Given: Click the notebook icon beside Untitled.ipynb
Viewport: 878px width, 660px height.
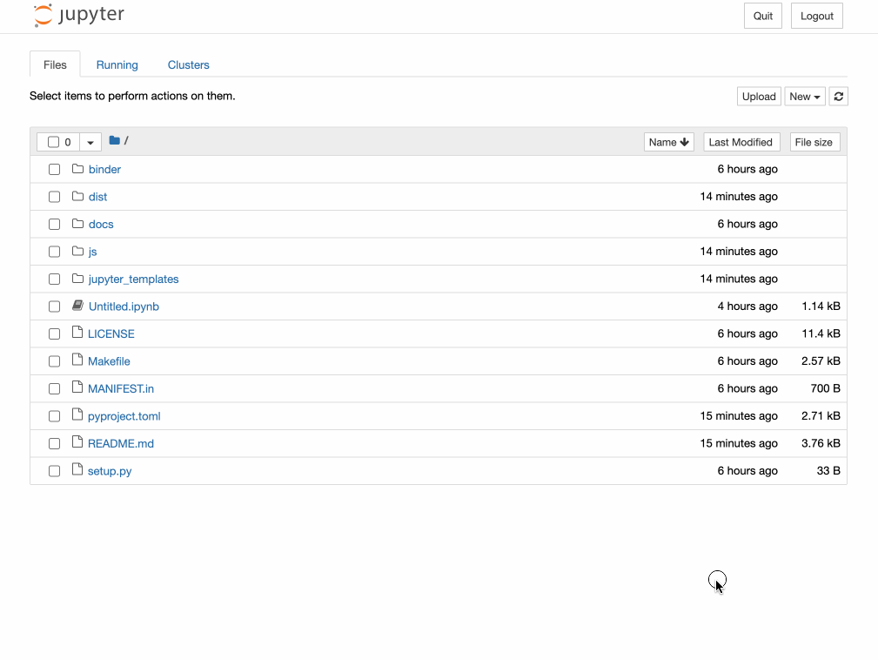Looking at the screenshot, I should (x=78, y=306).
